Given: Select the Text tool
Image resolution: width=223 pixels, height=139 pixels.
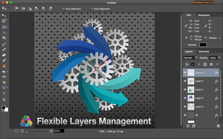Looking at the screenshot, I should pos(4,94).
